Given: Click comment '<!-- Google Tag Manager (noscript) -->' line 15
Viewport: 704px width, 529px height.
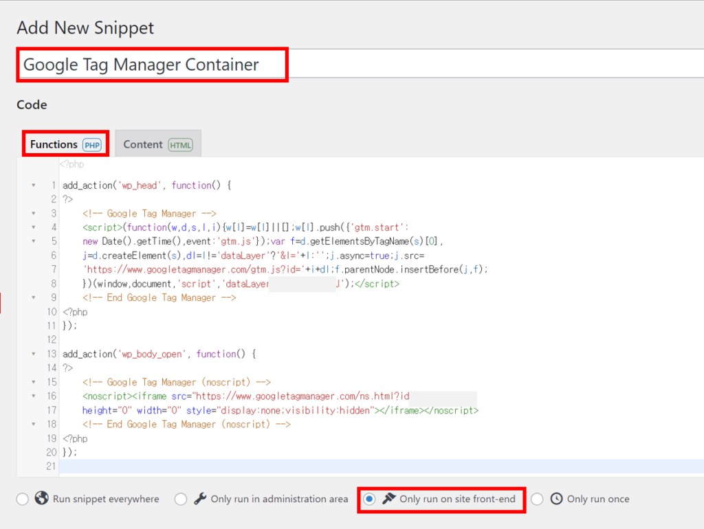Looking at the screenshot, I should [177, 382].
